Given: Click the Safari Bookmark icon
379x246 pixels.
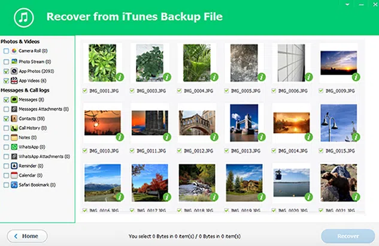Looking at the screenshot, I should click(x=13, y=184).
